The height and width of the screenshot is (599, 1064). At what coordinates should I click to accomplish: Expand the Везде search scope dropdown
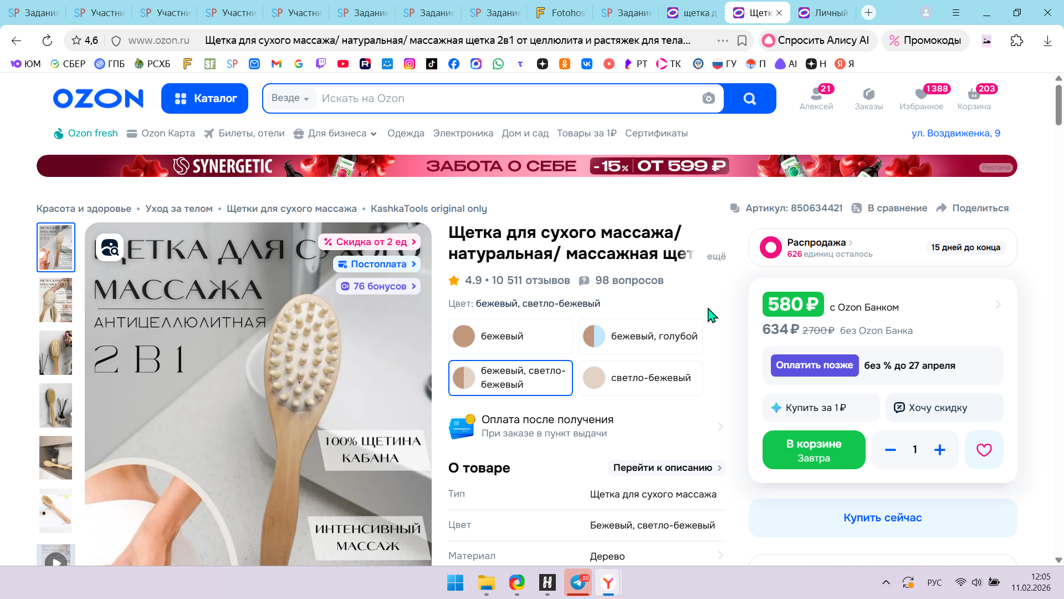coord(290,98)
